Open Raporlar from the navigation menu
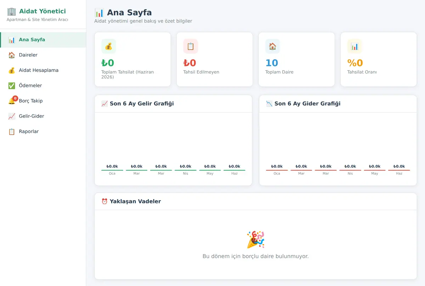This screenshot has height=286, width=425. [43, 131]
